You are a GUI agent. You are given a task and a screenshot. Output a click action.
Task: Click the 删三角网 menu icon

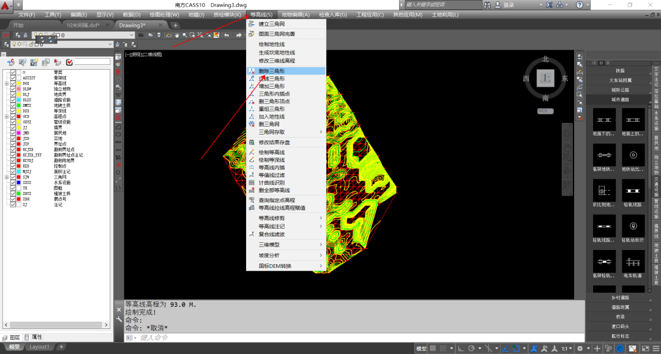click(x=252, y=124)
